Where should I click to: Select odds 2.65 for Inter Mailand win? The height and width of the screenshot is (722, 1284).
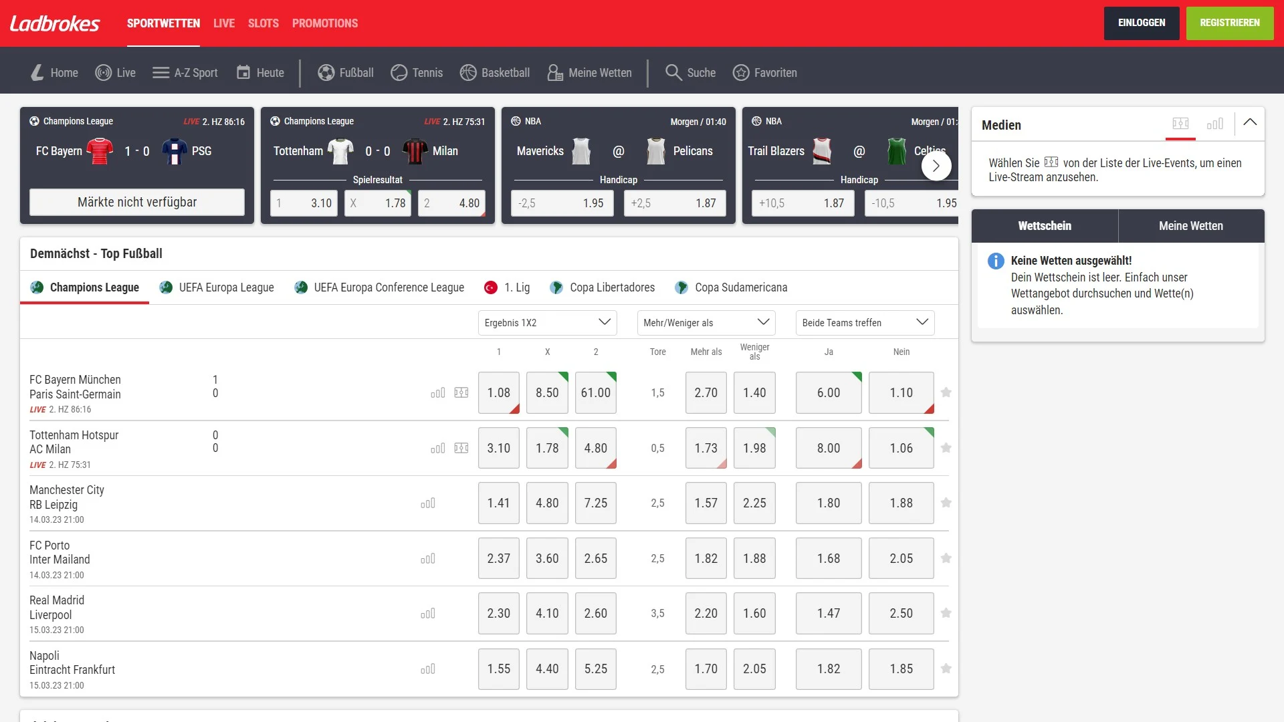tap(596, 558)
